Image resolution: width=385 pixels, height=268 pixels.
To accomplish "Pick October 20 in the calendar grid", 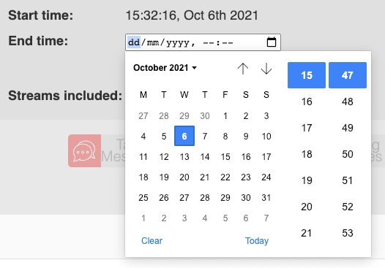I will 184,177.
